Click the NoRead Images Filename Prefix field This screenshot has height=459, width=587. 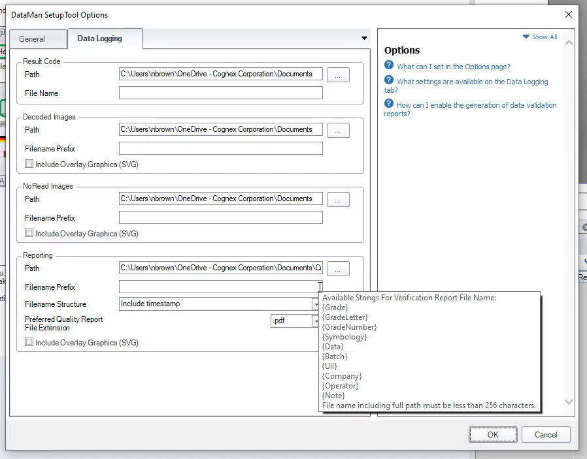tap(220, 217)
